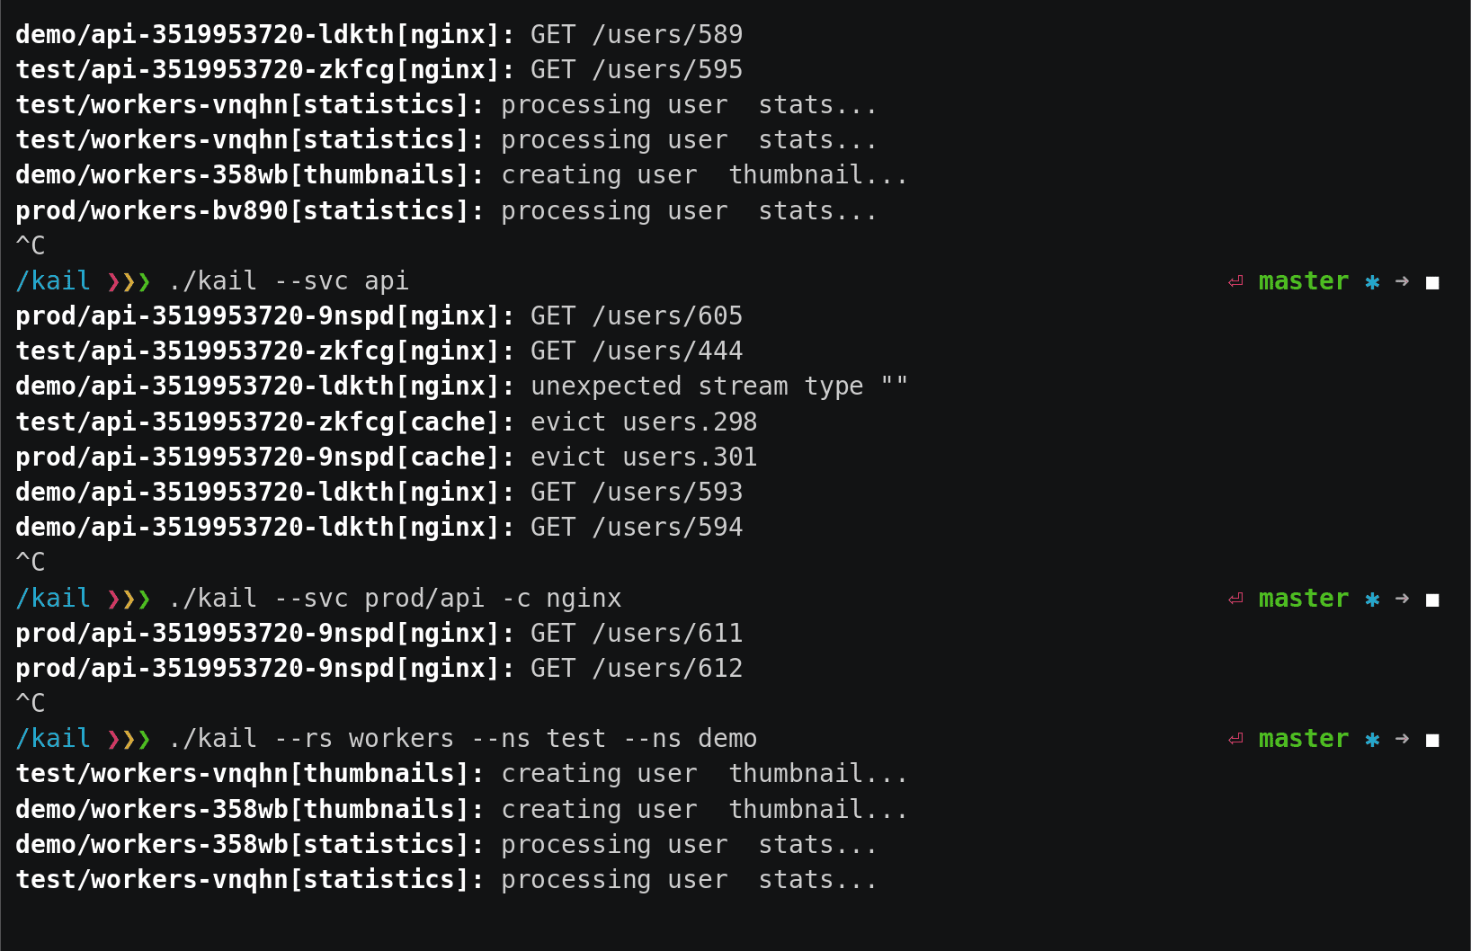Click the white square on the last prompt line
Screen dimensions: 1471x951
coord(1432,740)
